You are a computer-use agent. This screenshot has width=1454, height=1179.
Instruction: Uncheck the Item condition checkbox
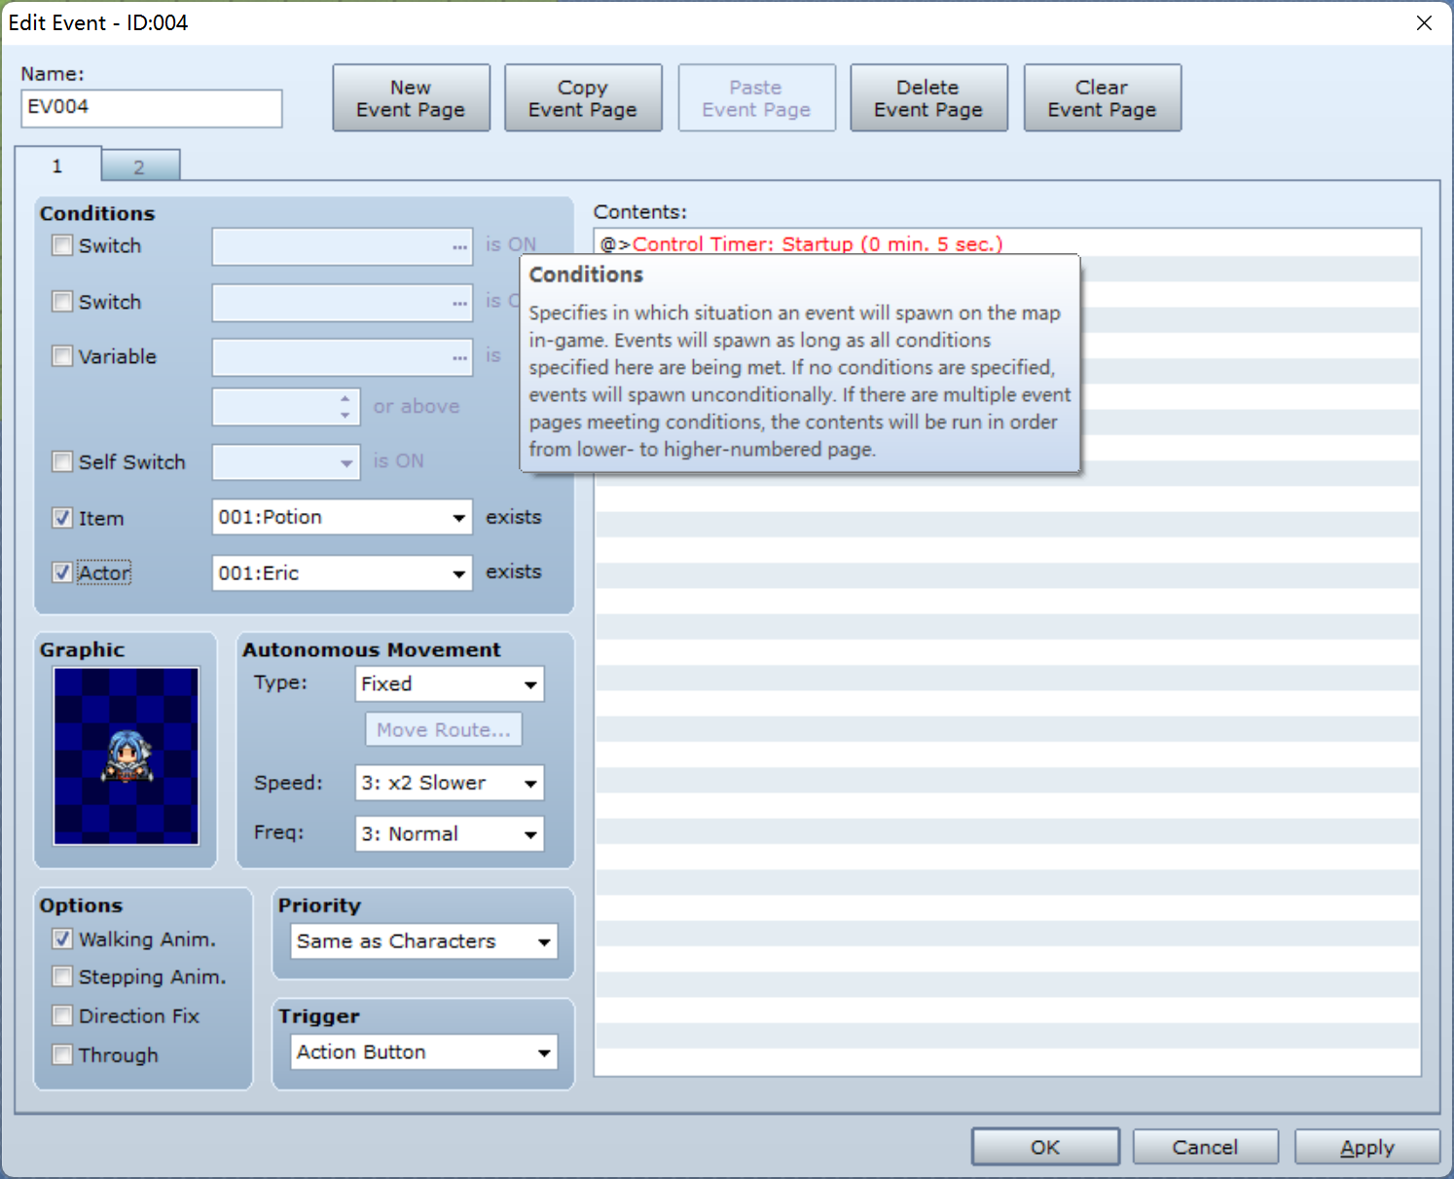[x=62, y=518]
